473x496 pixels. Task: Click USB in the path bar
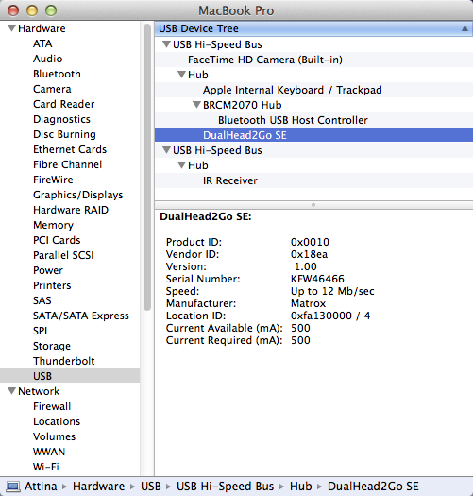[151, 487]
